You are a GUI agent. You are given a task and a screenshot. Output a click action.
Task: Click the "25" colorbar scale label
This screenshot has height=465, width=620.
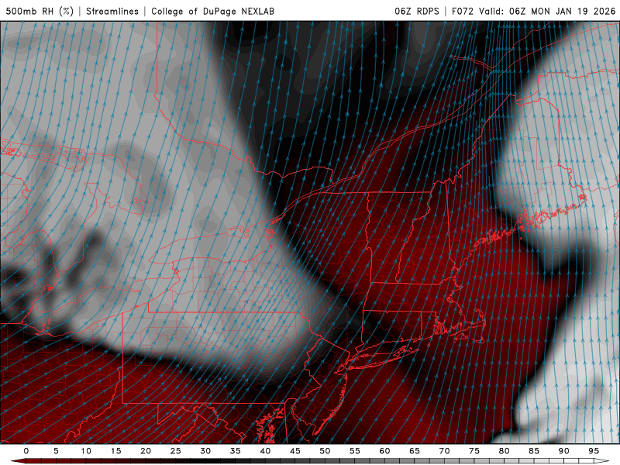pos(176,451)
